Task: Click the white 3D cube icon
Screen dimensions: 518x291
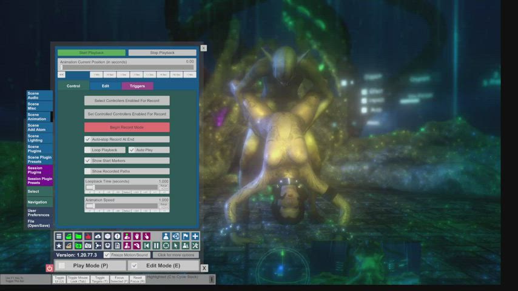Action: coord(108,236)
